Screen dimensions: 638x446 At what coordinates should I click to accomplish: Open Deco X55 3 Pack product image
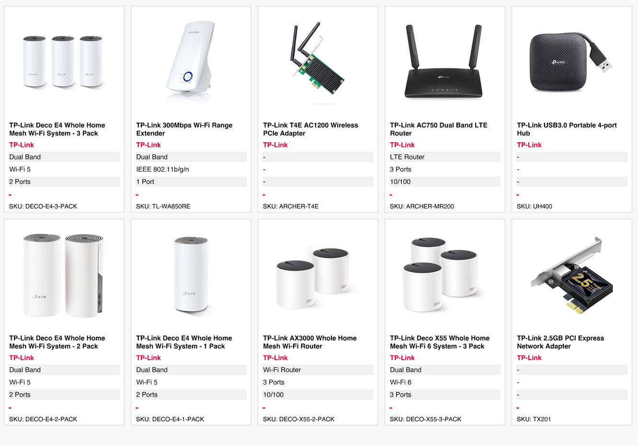(x=444, y=274)
